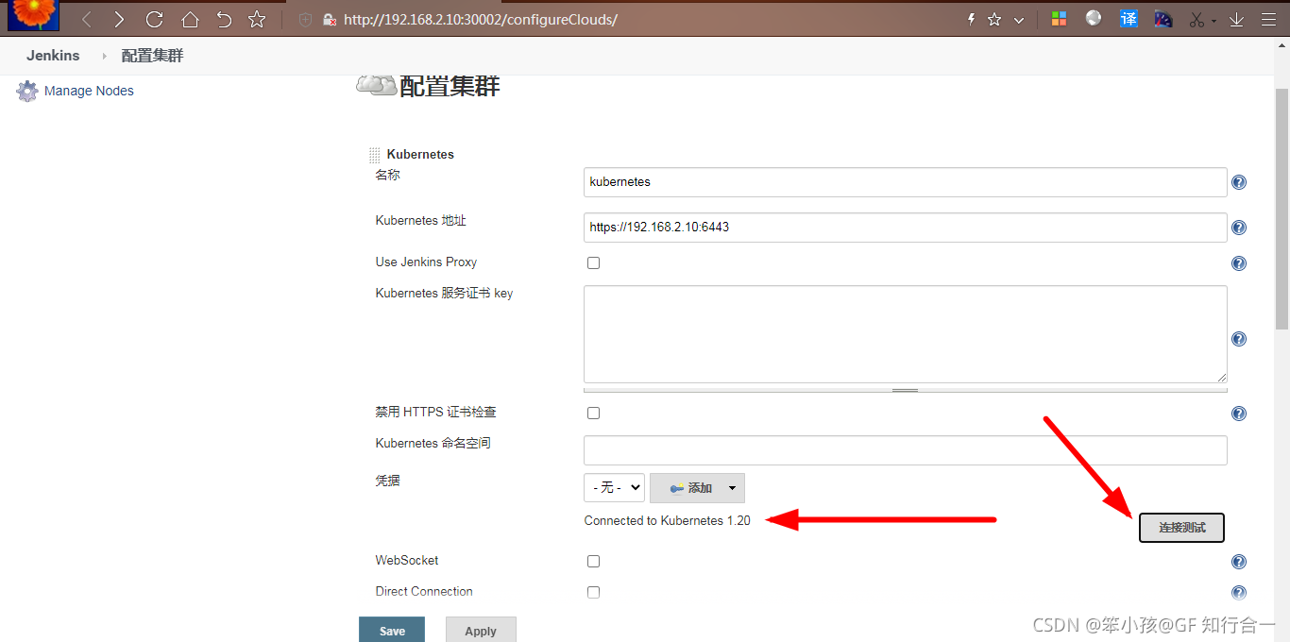Click the Kubernetes 地址 input field
Screen dimensions: 1290x642
pyautogui.click(x=905, y=228)
